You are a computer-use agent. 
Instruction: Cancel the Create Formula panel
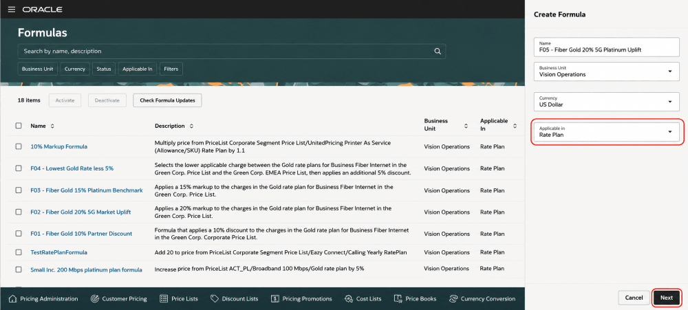point(634,298)
